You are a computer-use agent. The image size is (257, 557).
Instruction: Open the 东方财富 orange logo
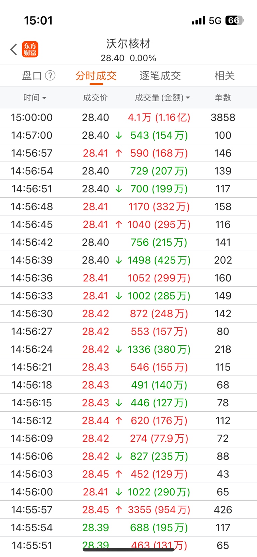pyautogui.click(x=30, y=50)
